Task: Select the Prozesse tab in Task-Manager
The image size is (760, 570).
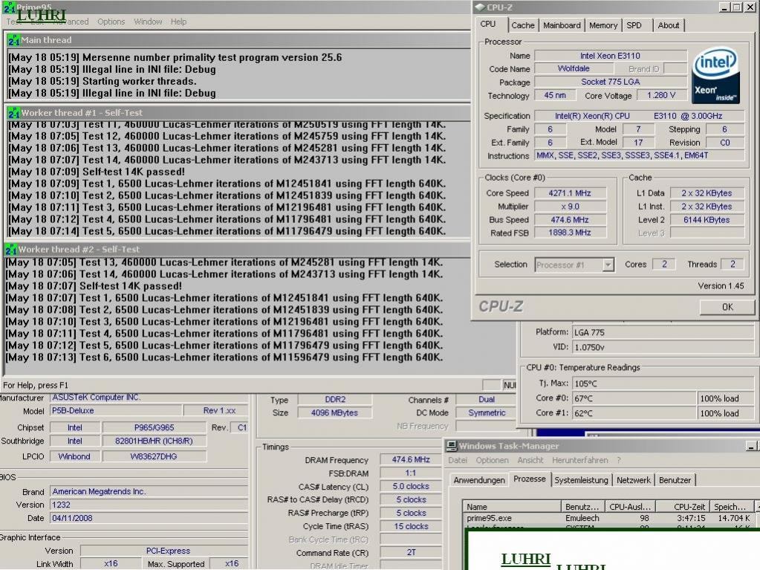Action: 529,479
